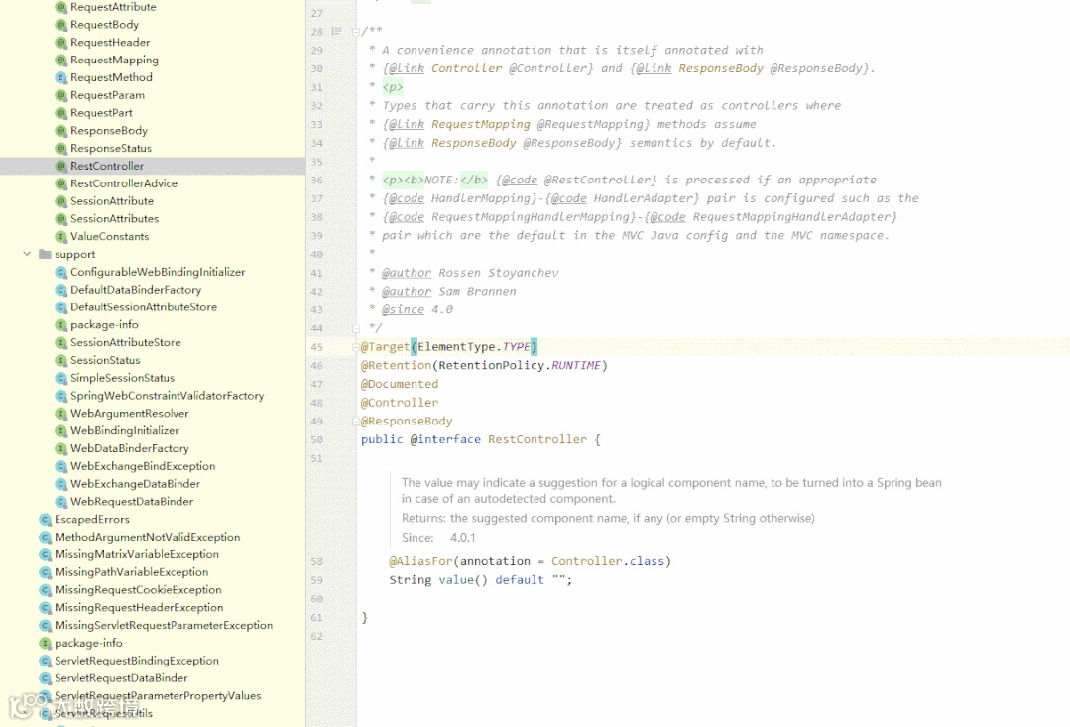Select RestController in the project tree
Image resolution: width=1070 pixels, height=727 pixels.
point(107,166)
